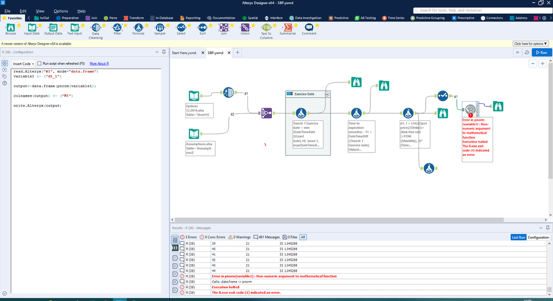Viewport: 553px width, 301px height.
Task: Pick the Formula tool from the toolbar
Action: point(138,28)
